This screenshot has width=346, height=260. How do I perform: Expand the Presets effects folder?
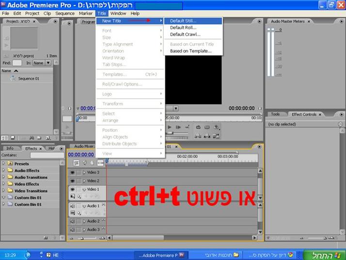[x=3, y=163]
